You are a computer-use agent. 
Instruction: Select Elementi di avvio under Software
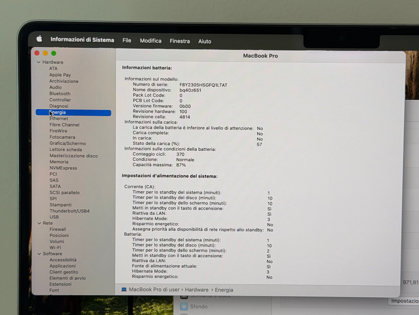tap(68, 278)
